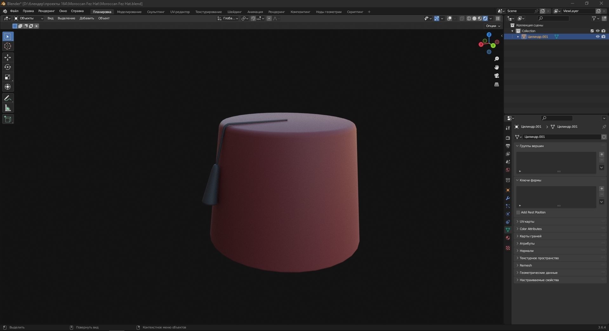Image resolution: width=609 pixels, height=331 pixels.
Task: Select the Measure tool
Action: tap(8, 108)
